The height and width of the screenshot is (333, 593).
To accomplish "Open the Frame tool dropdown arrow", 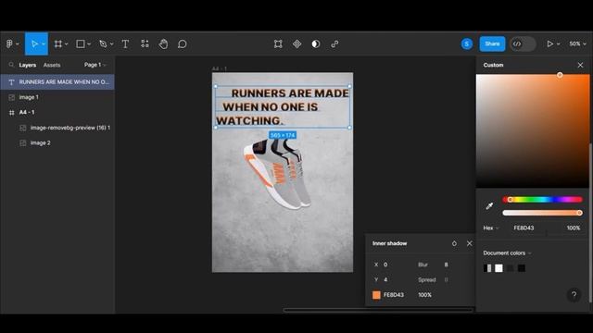I will click(x=66, y=44).
